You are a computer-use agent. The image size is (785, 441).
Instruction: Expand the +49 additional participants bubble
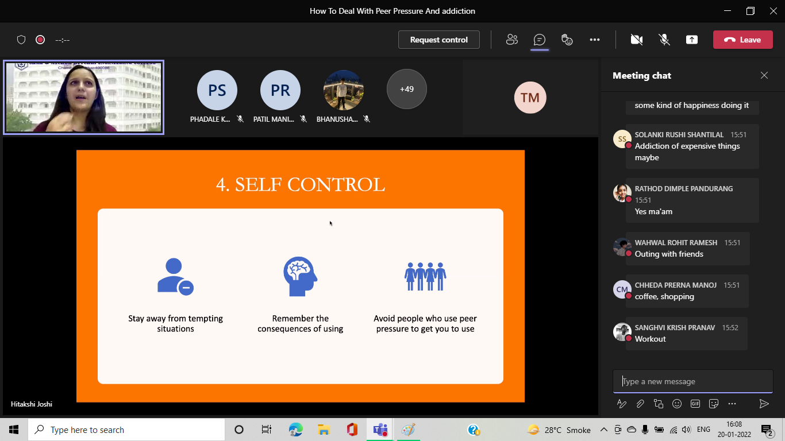click(407, 89)
